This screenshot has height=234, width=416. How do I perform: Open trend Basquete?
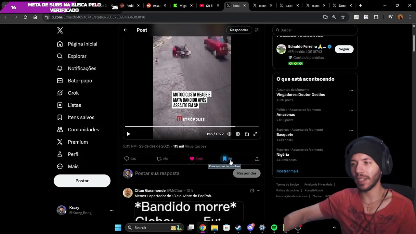(285, 135)
